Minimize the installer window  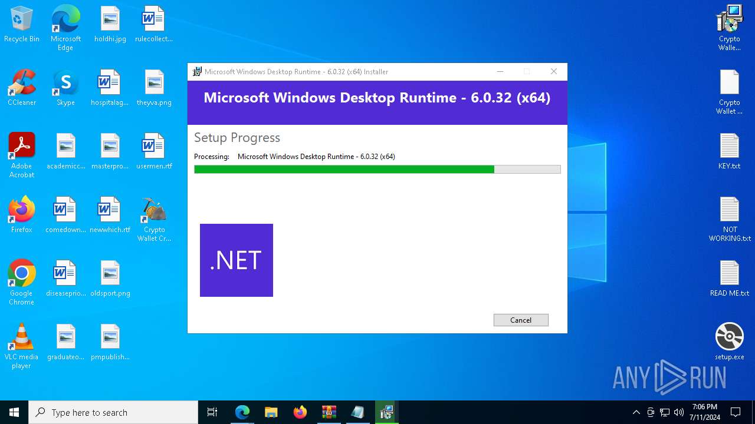(x=500, y=71)
